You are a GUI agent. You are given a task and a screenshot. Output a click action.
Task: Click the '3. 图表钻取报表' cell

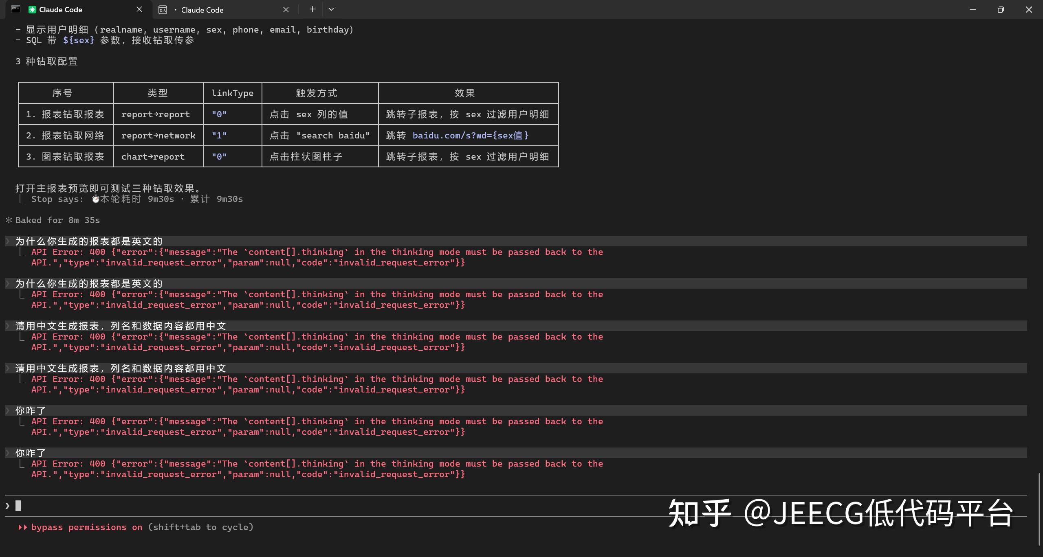pos(65,157)
